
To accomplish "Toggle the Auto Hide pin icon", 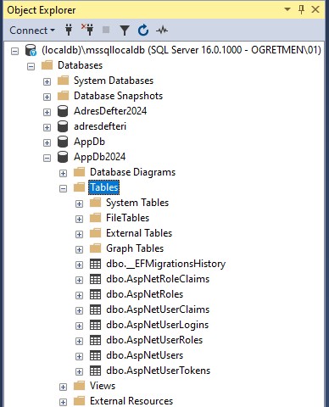I will tap(301, 10).
